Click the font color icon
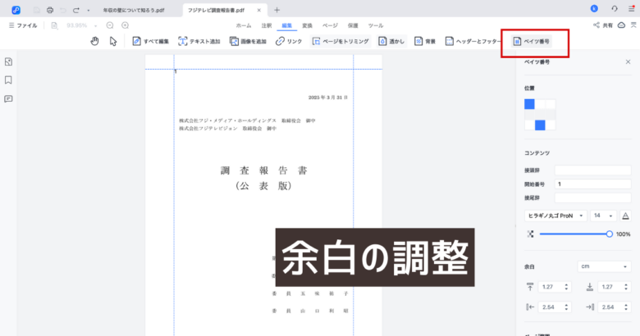The image size is (640, 336). tap(625, 216)
